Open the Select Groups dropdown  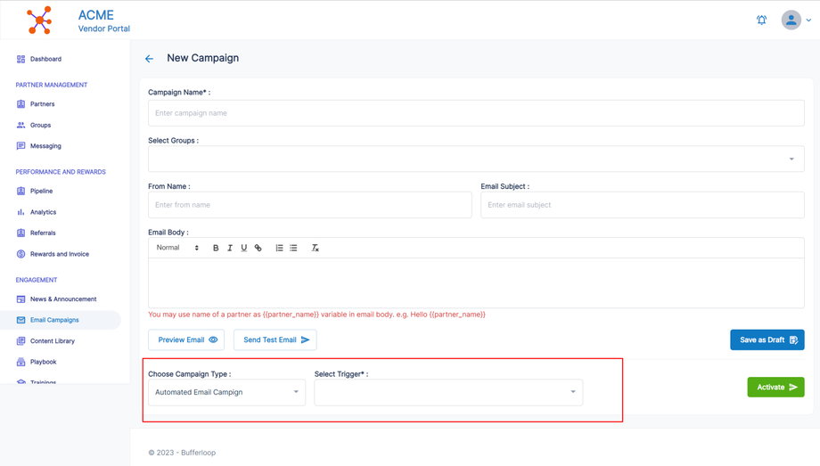(x=476, y=159)
